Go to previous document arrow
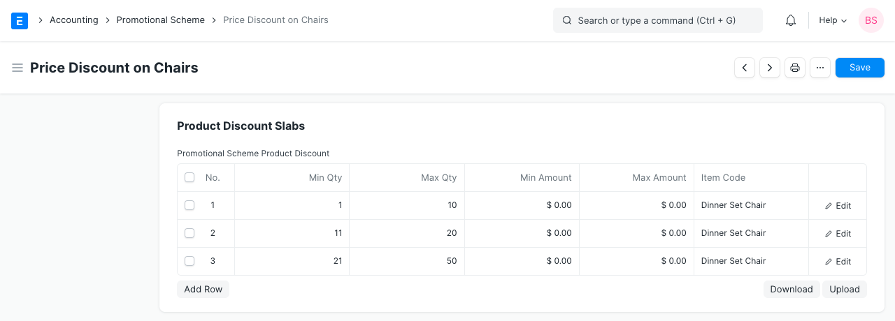Image resolution: width=895 pixels, height=321 pixels. 745,68
